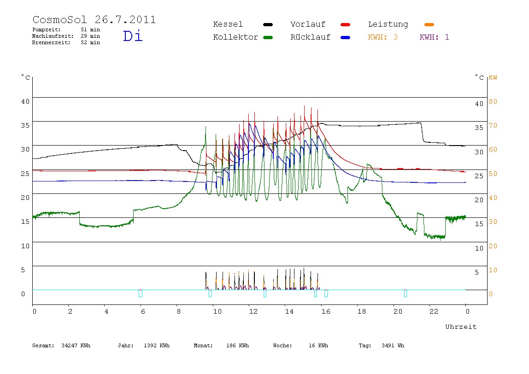Click the '14' hour tick on time axis

pyautogui.click(x=289, y=311)
